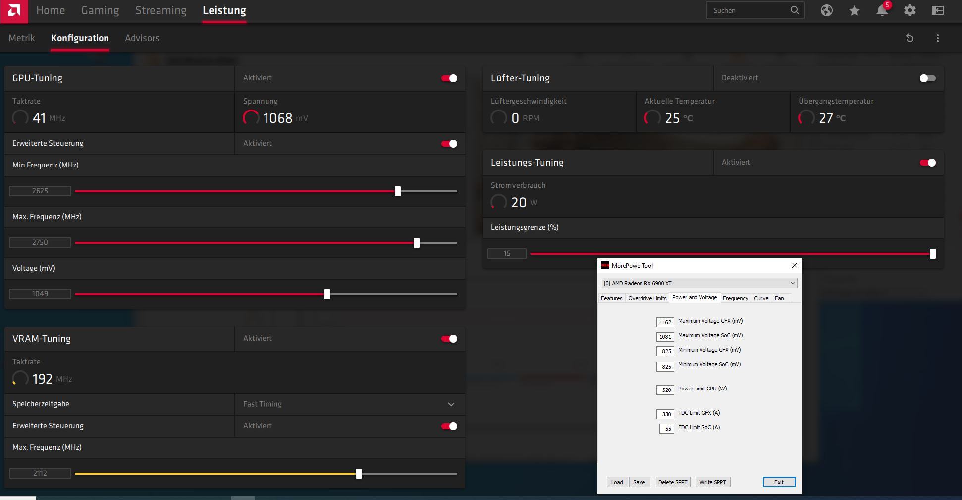
Task: Click the search magnifier icon
Action: pyautogui.click(x=795, y=10)
